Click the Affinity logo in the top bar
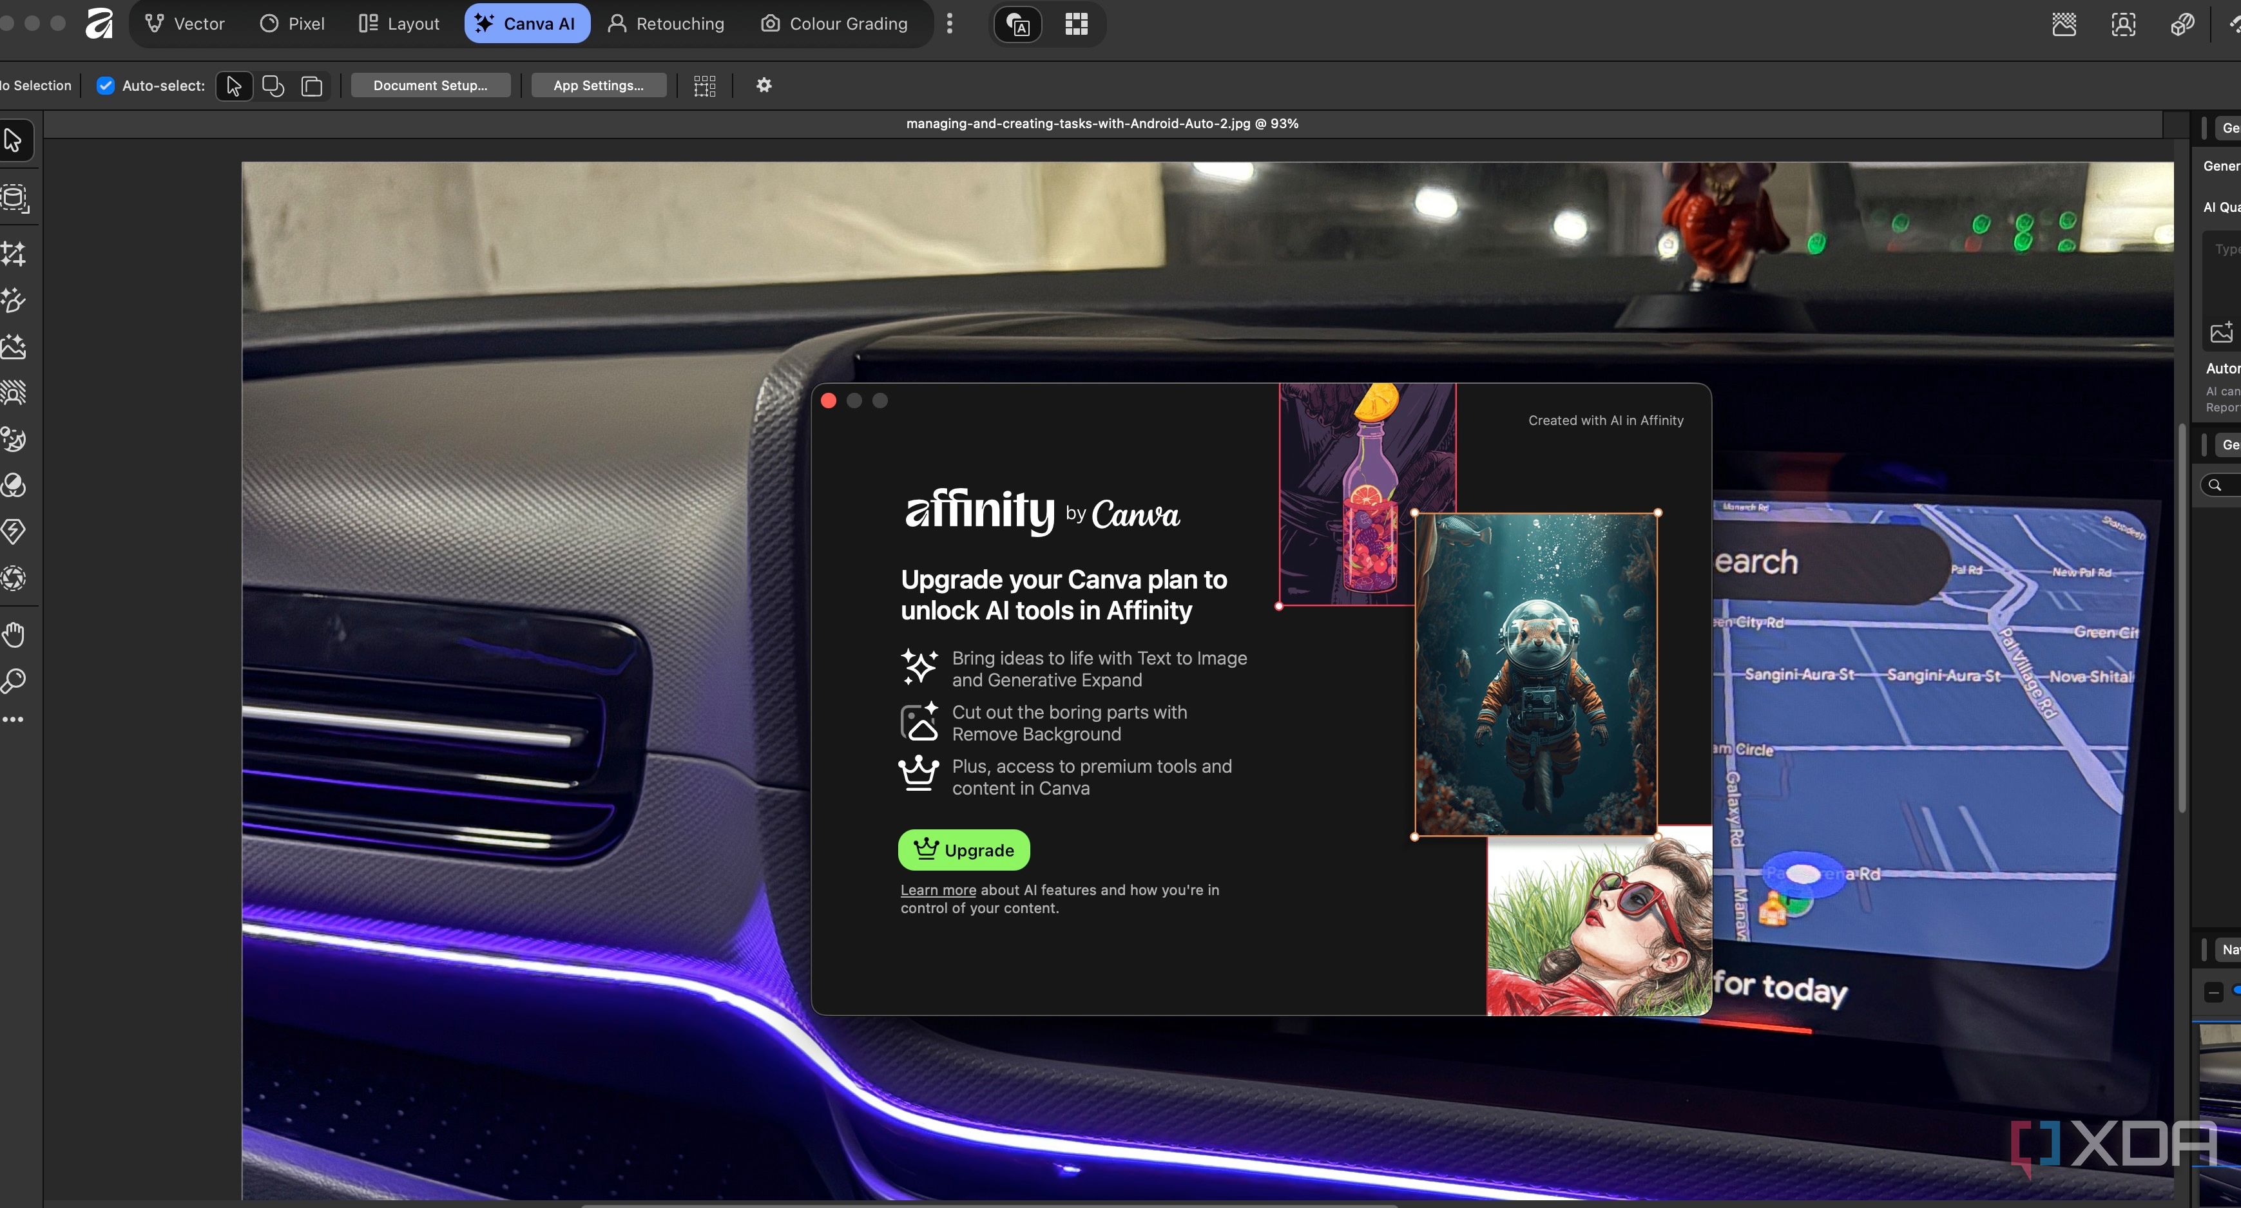The height and width of the screenshot is (1208, 2241). coord(99,23)
